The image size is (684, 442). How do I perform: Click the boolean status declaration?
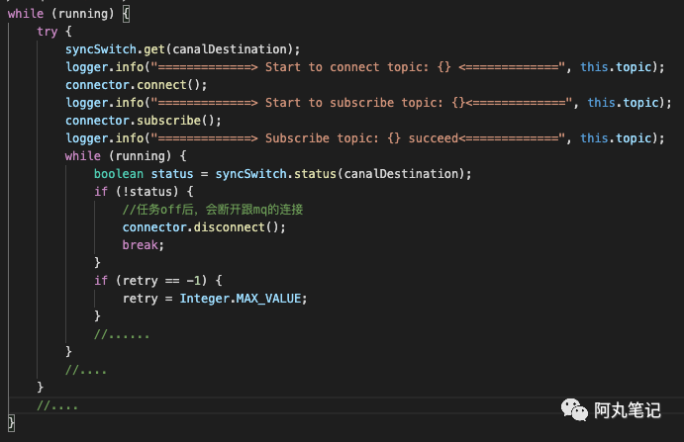[x=283, y=174]
